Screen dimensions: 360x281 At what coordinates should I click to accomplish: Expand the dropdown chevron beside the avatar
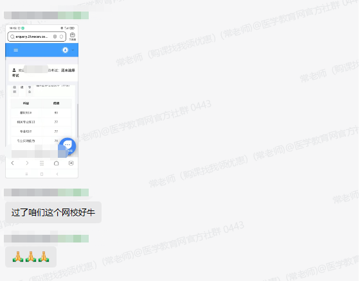(73, 50)
